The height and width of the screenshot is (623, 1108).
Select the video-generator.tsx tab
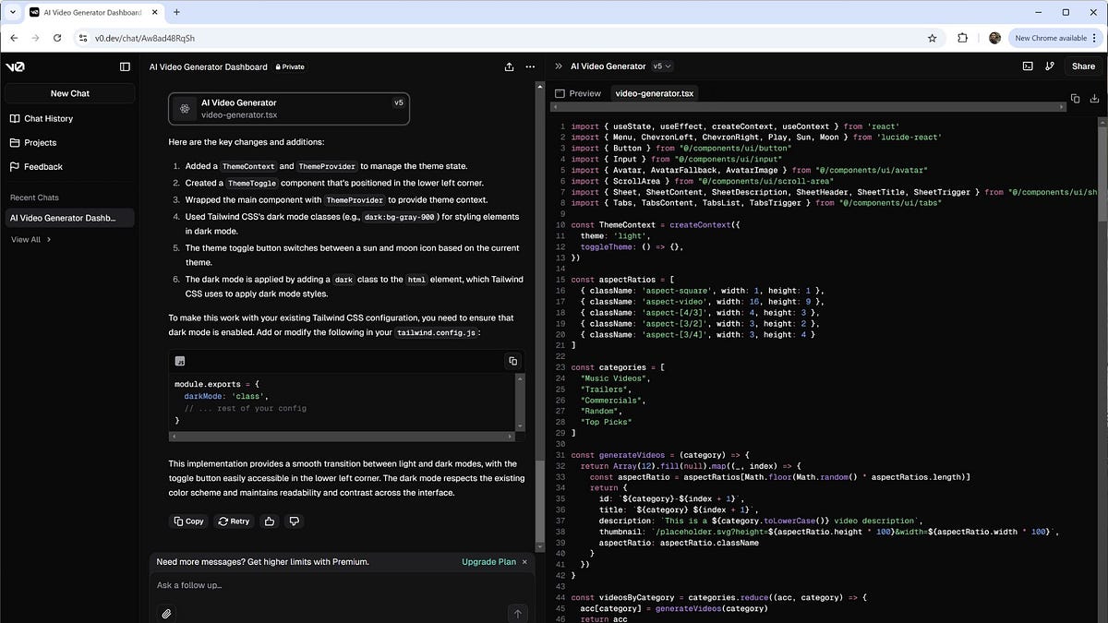pyautogui.click(x=654, y=93)
